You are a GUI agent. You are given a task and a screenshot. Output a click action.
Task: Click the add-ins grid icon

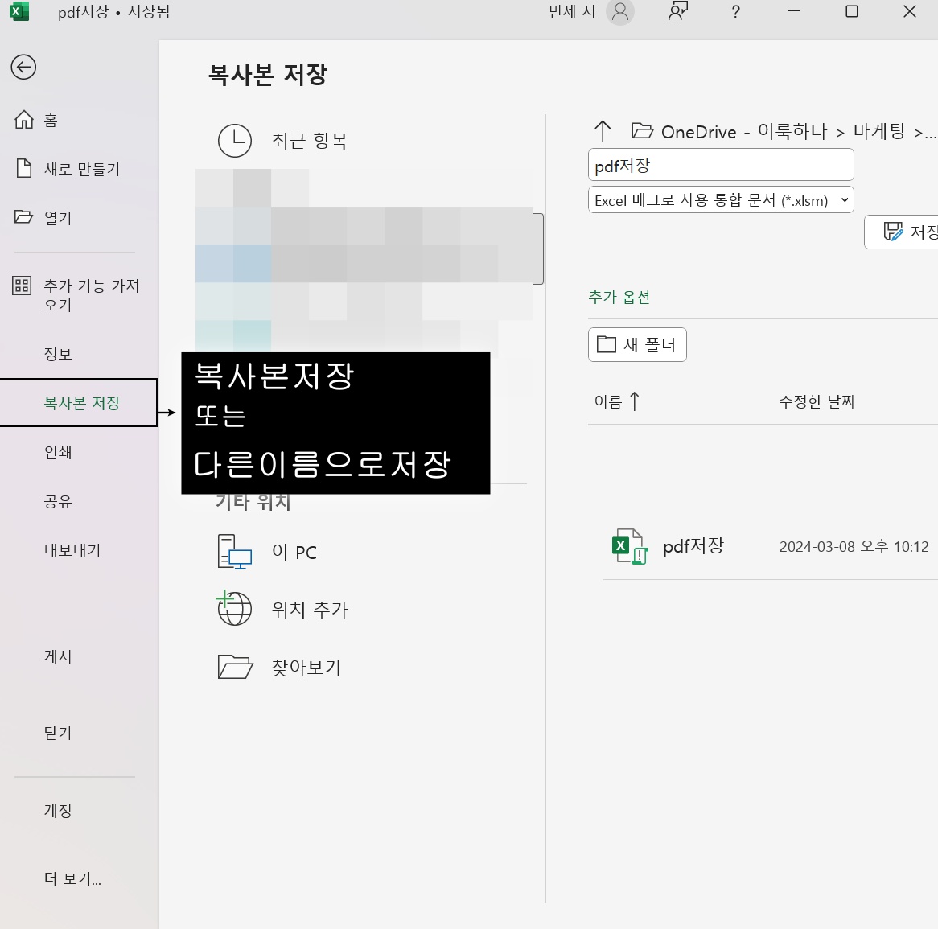[x=23, y=286]
